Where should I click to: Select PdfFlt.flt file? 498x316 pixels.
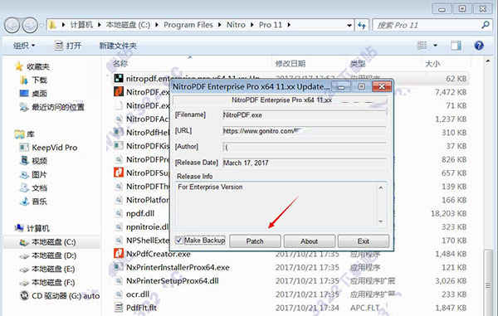141,308
